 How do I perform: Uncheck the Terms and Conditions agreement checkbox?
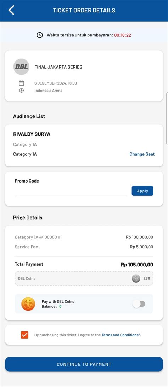24,335
